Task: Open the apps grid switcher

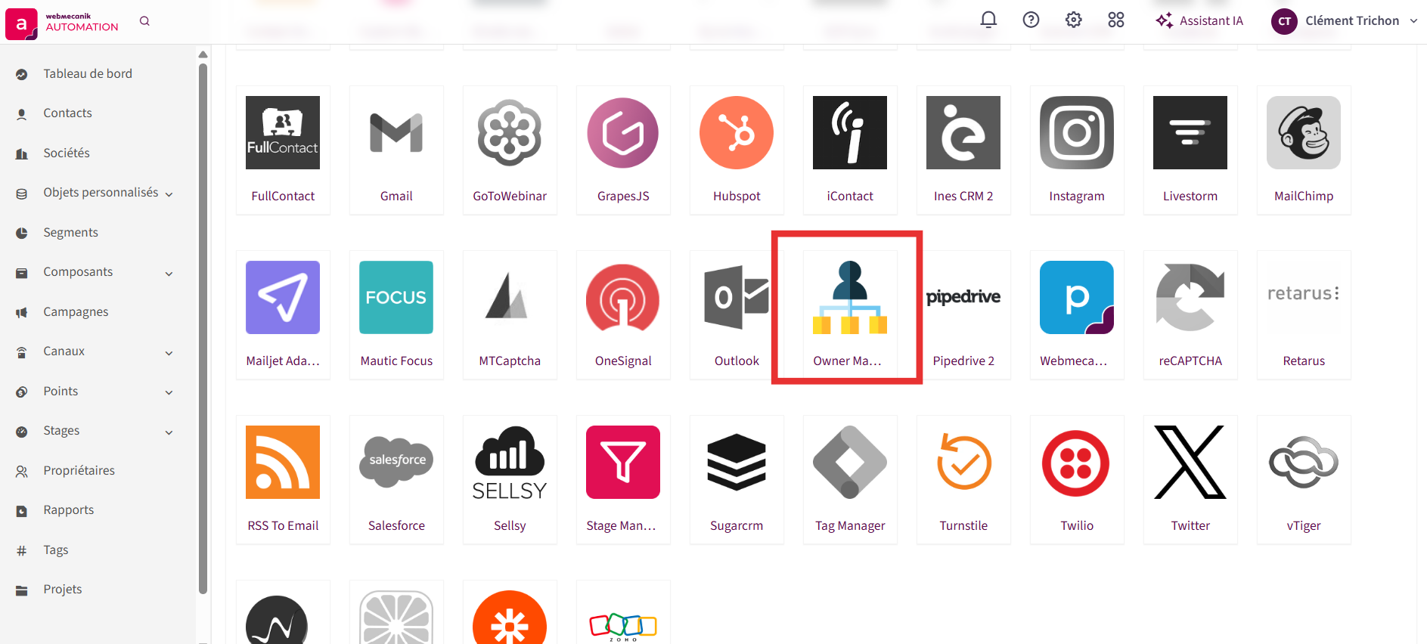Action: tap(1116, 20)
